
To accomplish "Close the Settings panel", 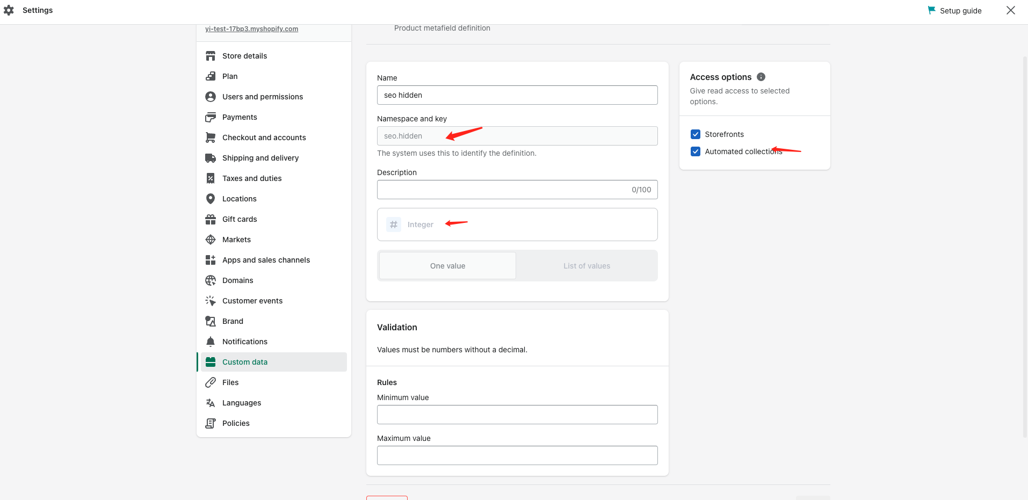I will [x=1010, y=10].
